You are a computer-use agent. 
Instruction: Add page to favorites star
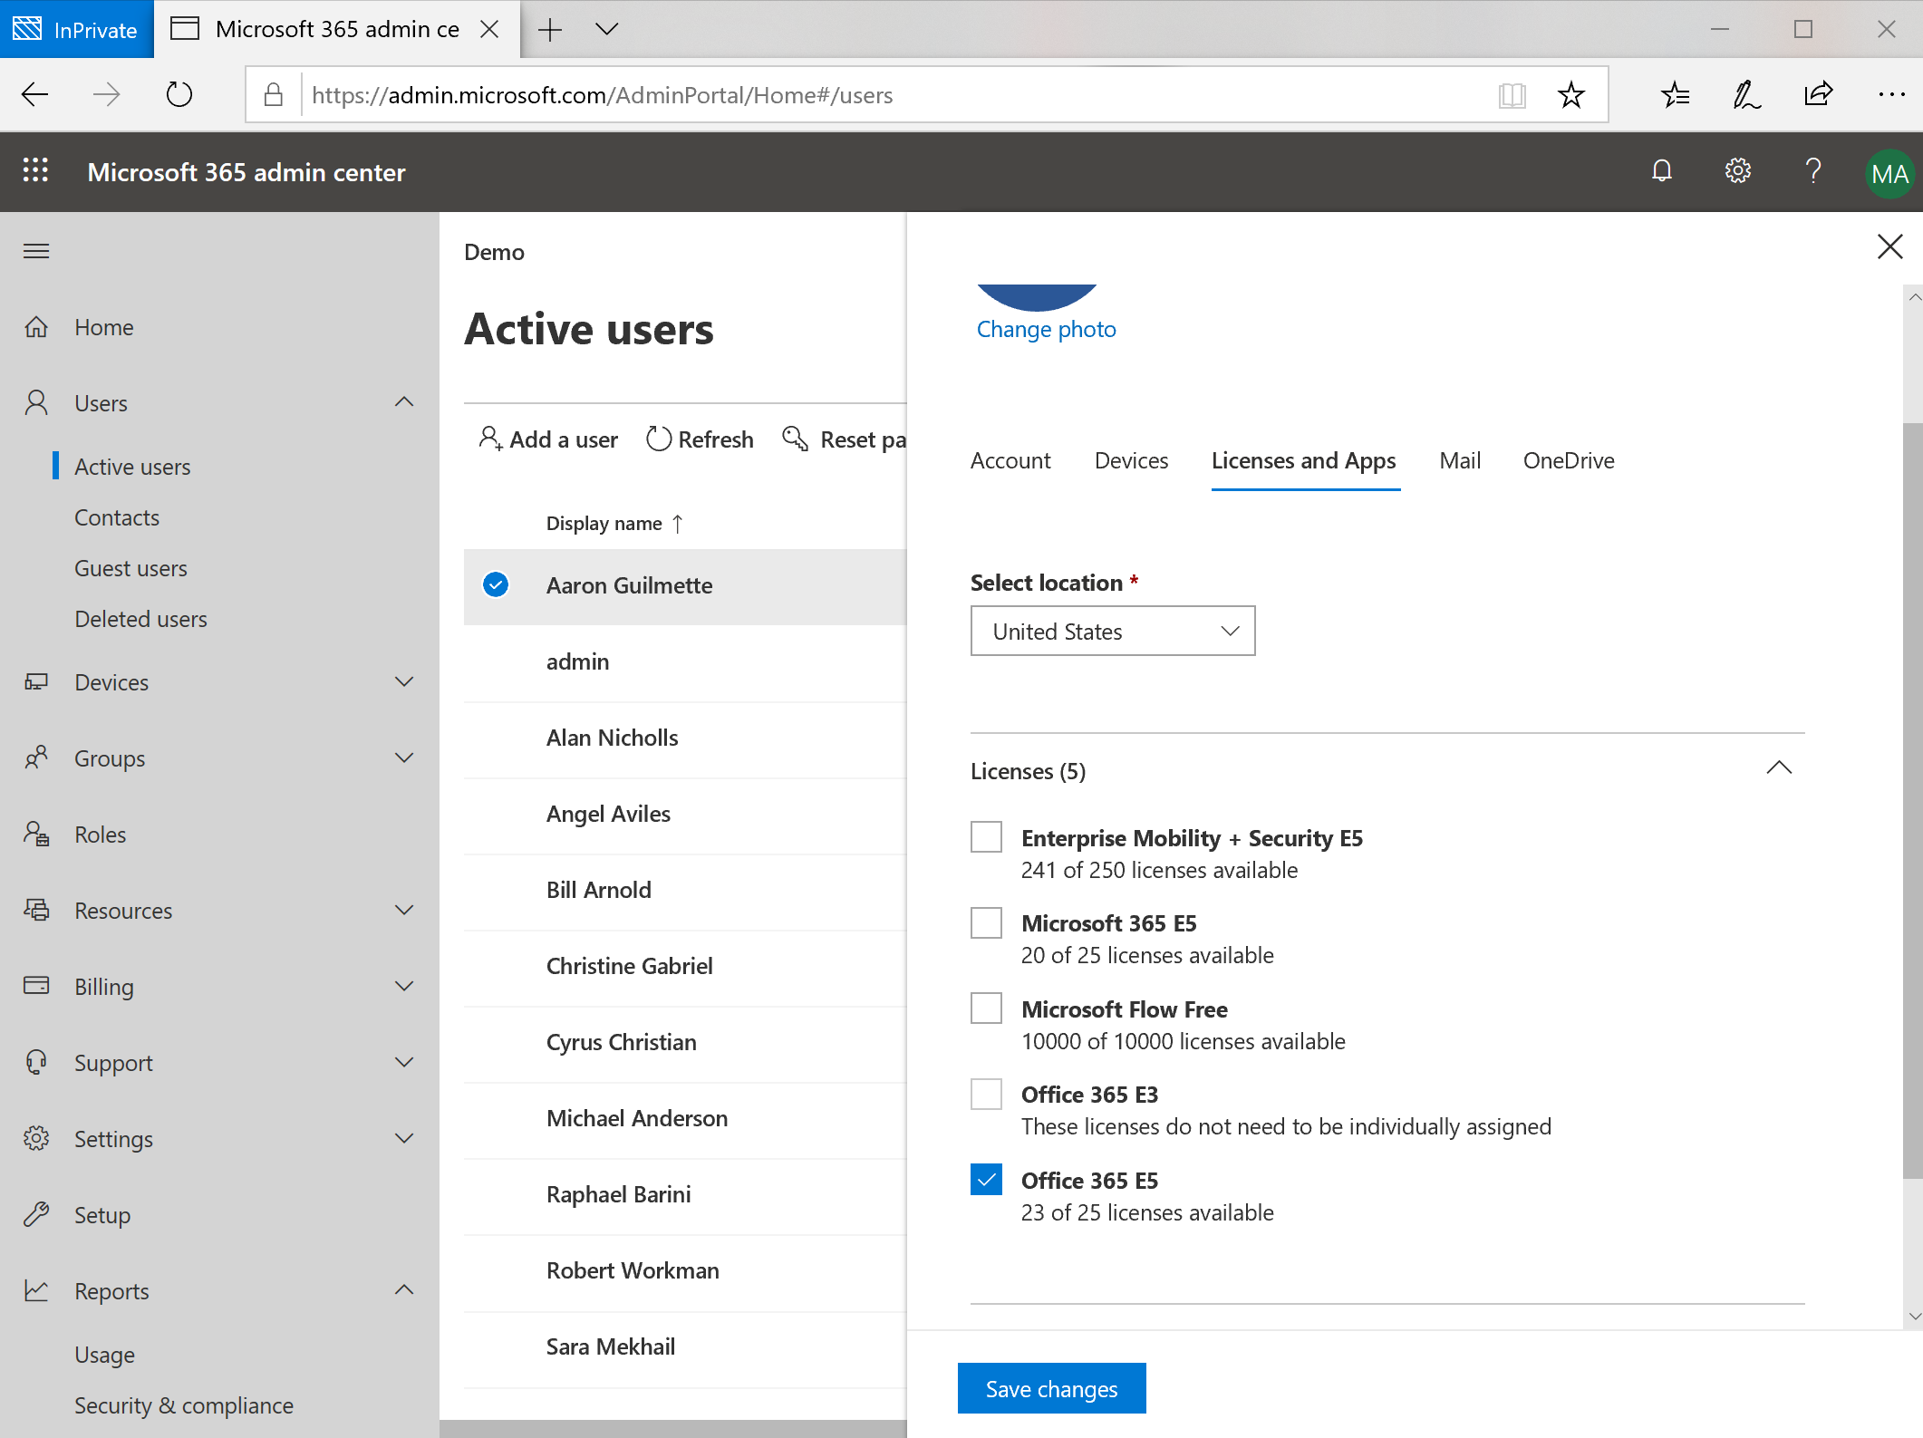pos(1571,94)
